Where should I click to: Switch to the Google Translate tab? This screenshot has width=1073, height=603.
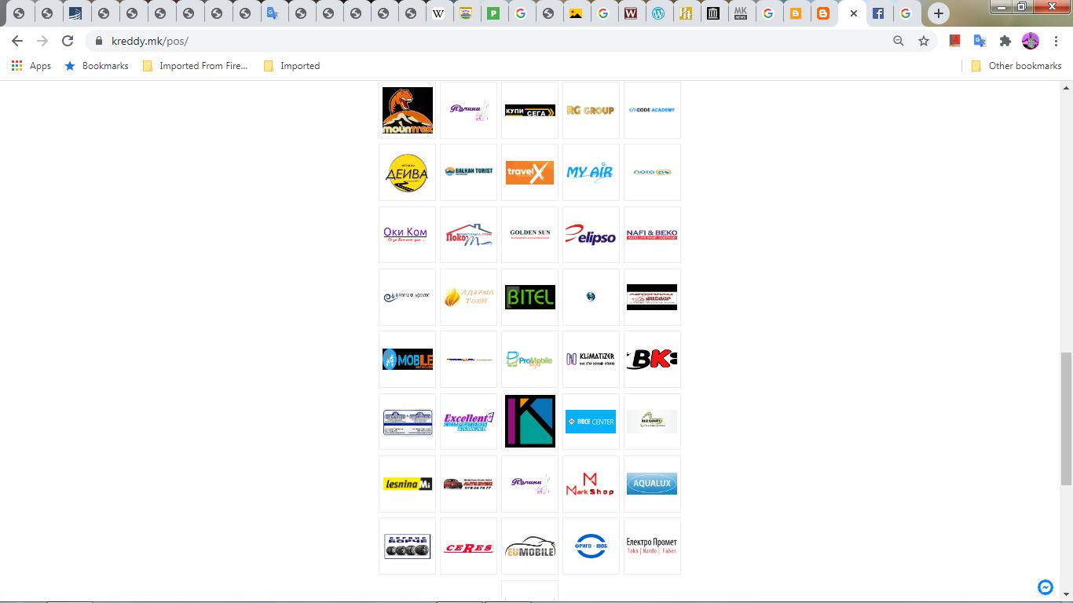pyautogui.click(x=273, y=13)
